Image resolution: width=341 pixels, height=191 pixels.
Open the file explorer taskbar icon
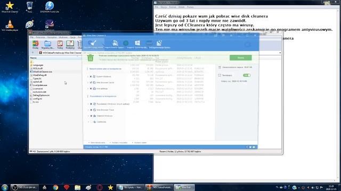click(77, 187)
